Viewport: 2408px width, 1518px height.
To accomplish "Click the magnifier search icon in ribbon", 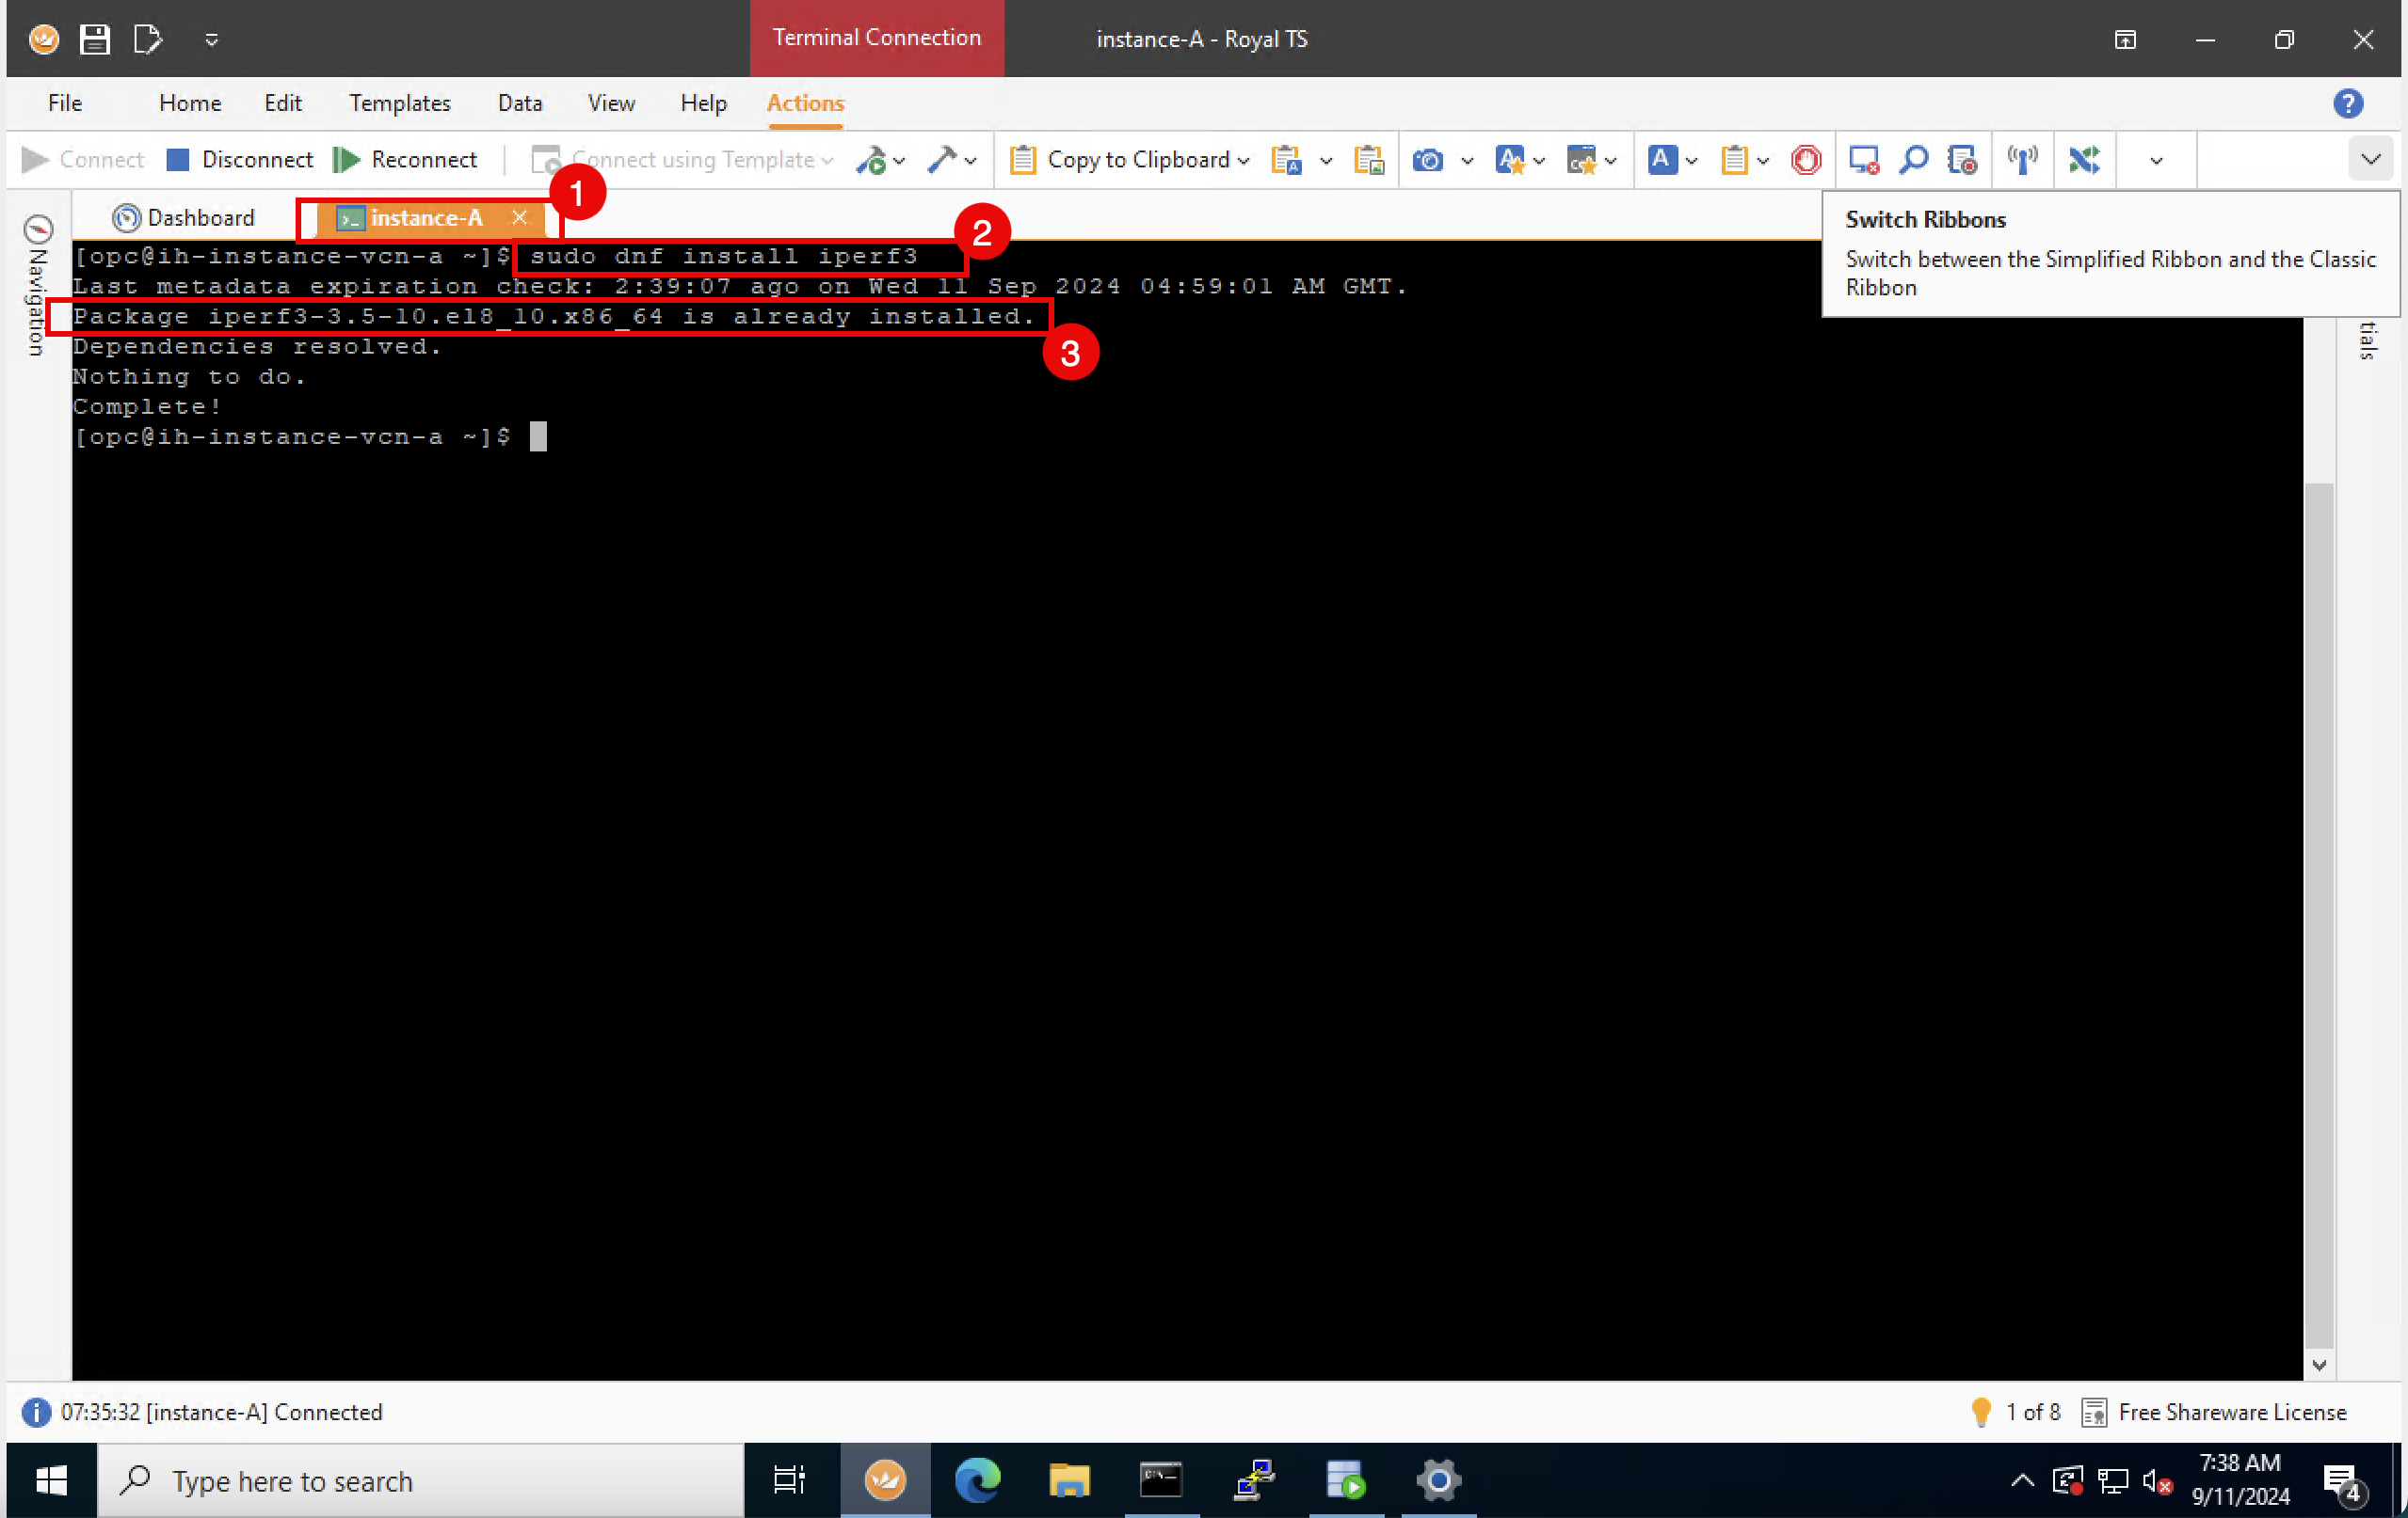I will pyautogui.click(x=1913, y=160).
